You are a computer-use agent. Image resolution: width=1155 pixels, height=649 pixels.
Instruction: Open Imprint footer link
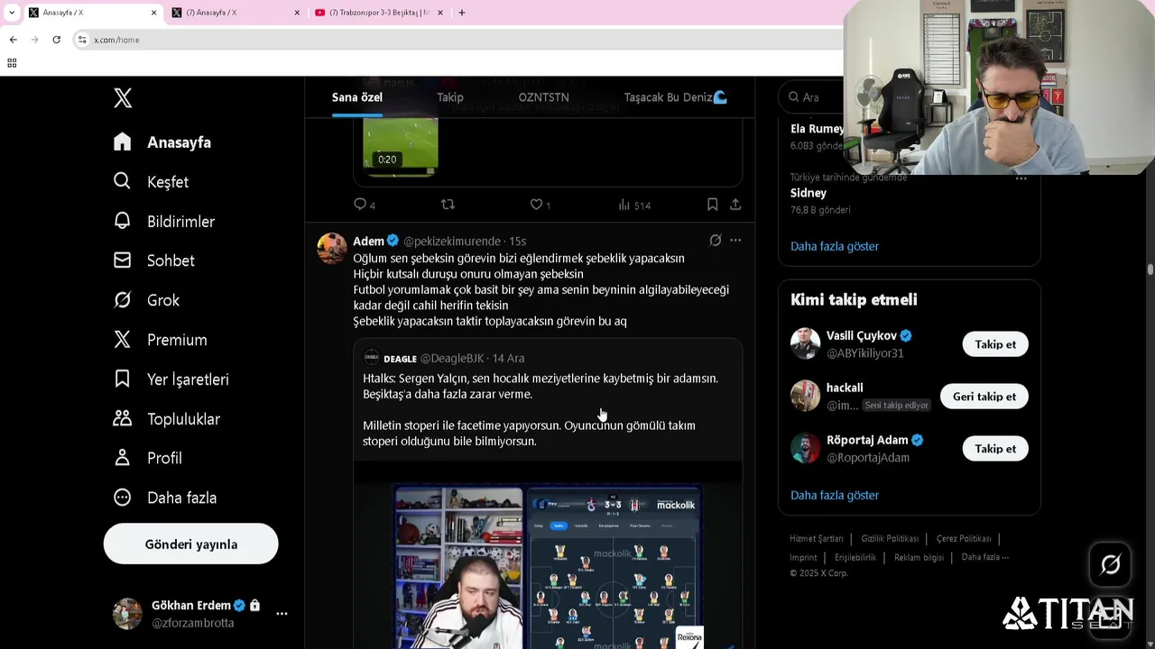click(803, 558)
